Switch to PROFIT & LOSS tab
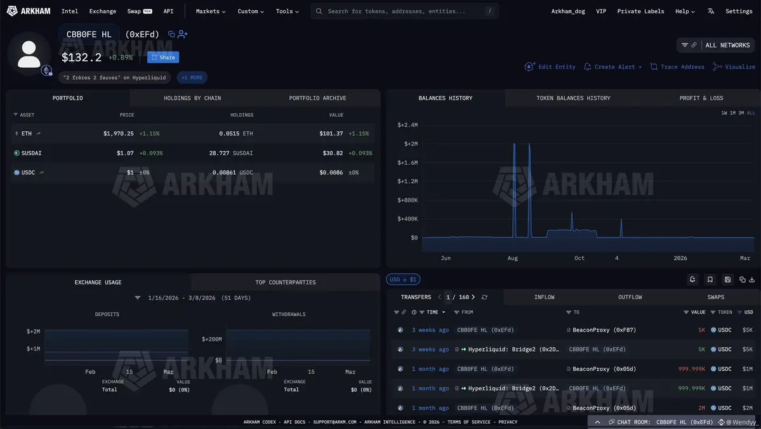Screen dimensions: 761x429 pyautogui.click(x=701, y=98)
